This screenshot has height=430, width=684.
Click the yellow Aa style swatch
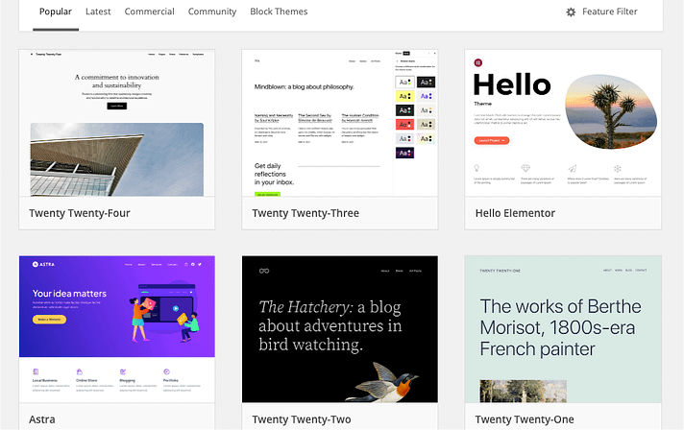[404, 96]
